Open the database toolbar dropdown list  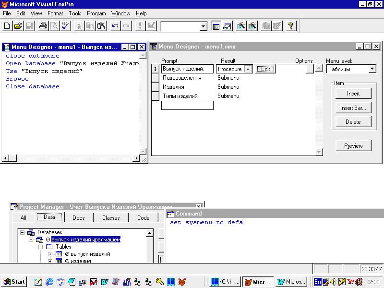pyautogui.click(x=203, y=26)
